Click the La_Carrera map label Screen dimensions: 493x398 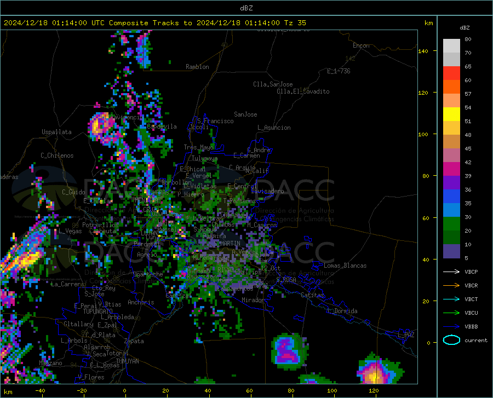click(67, 284)
